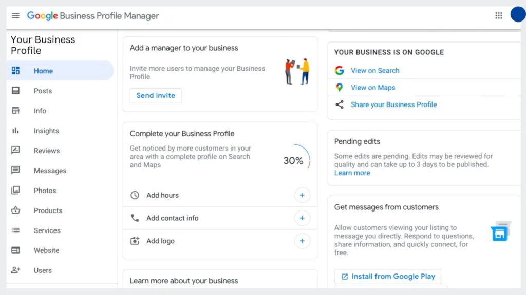This screenshot has width=526, height=295.
Task: Open the hamburger main menu
Action: tap(15, 16)
